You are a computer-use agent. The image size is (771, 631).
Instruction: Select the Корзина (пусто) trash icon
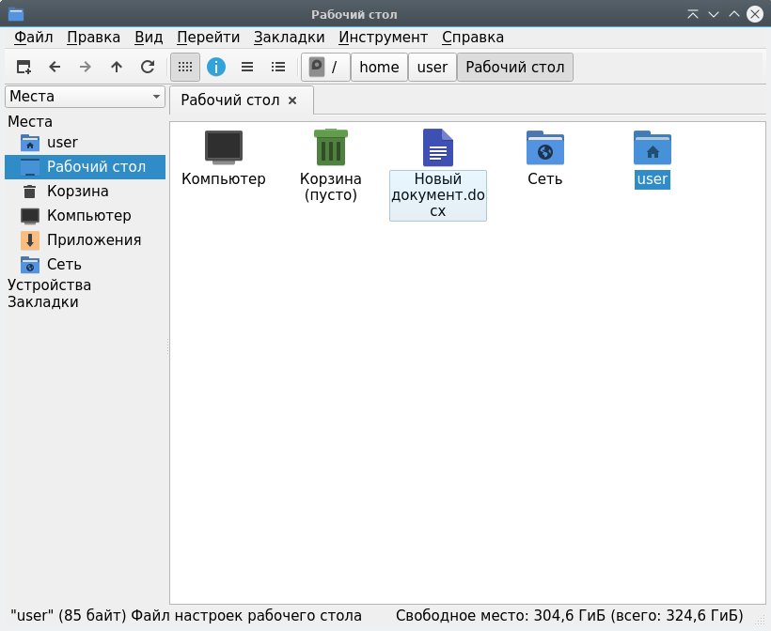(x=330, y=147)
